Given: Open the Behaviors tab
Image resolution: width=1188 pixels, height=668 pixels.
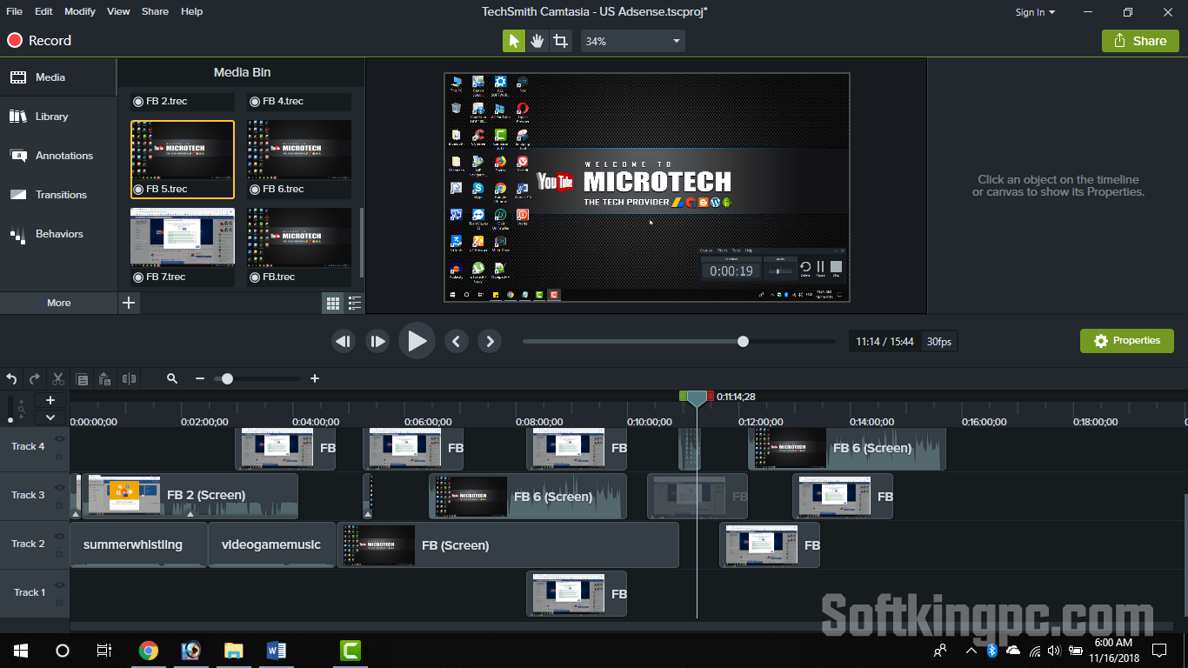Looking at the screenshot, I should click(58, 234).
